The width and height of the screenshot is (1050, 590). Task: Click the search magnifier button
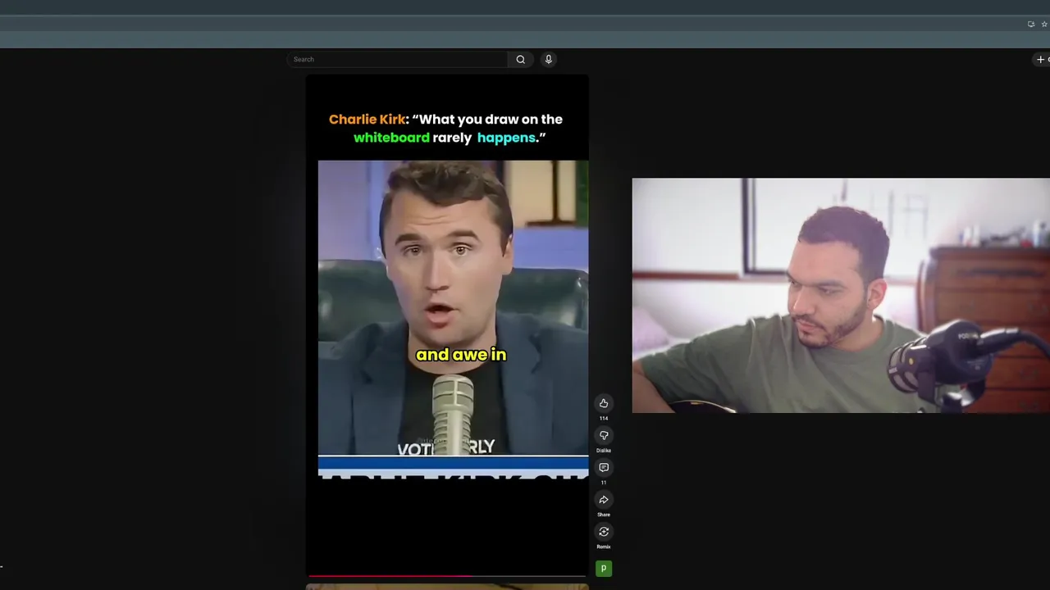(520, 59)
